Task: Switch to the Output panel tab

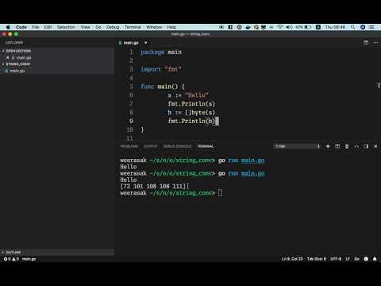Action: pyautogui.click(x=151, y=146)
